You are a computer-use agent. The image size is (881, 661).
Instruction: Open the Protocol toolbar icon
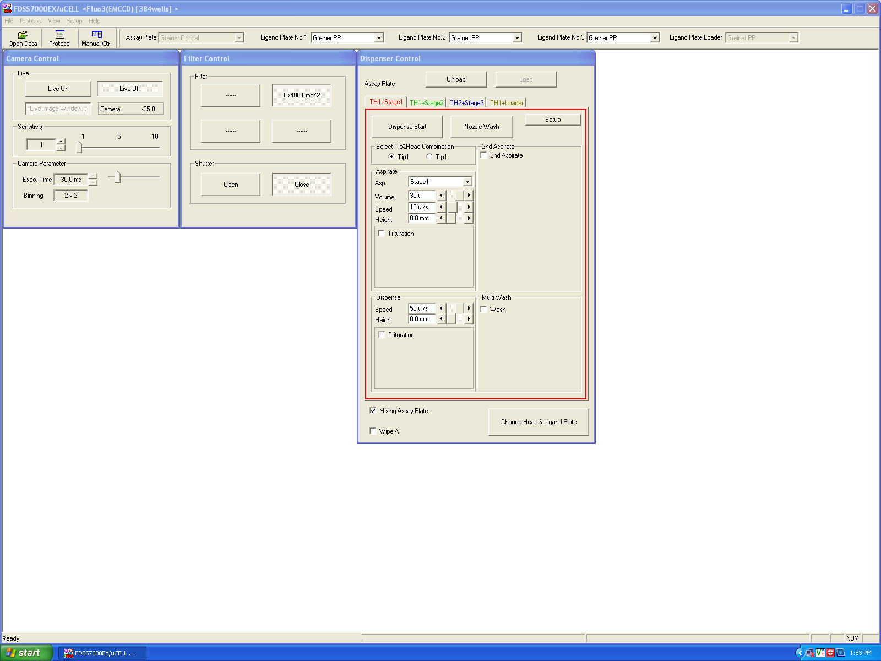pyautogui.click(x=59, y=38)
